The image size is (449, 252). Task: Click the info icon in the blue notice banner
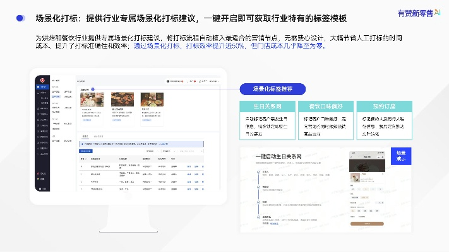(x=81, y=144)
